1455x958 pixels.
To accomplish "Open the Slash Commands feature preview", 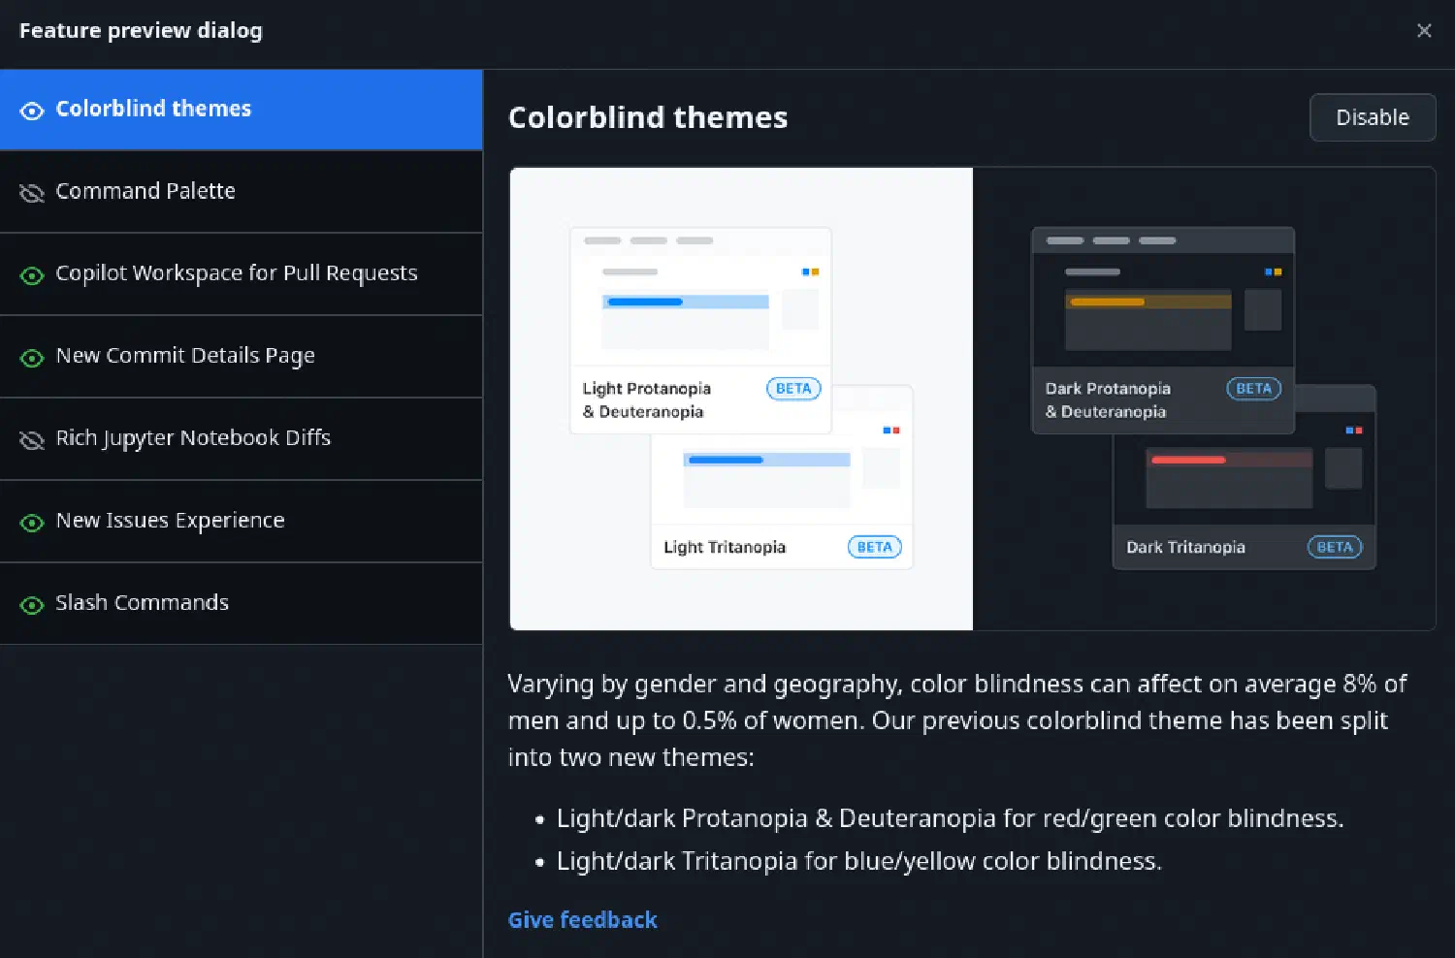I will tap(142, 604).
